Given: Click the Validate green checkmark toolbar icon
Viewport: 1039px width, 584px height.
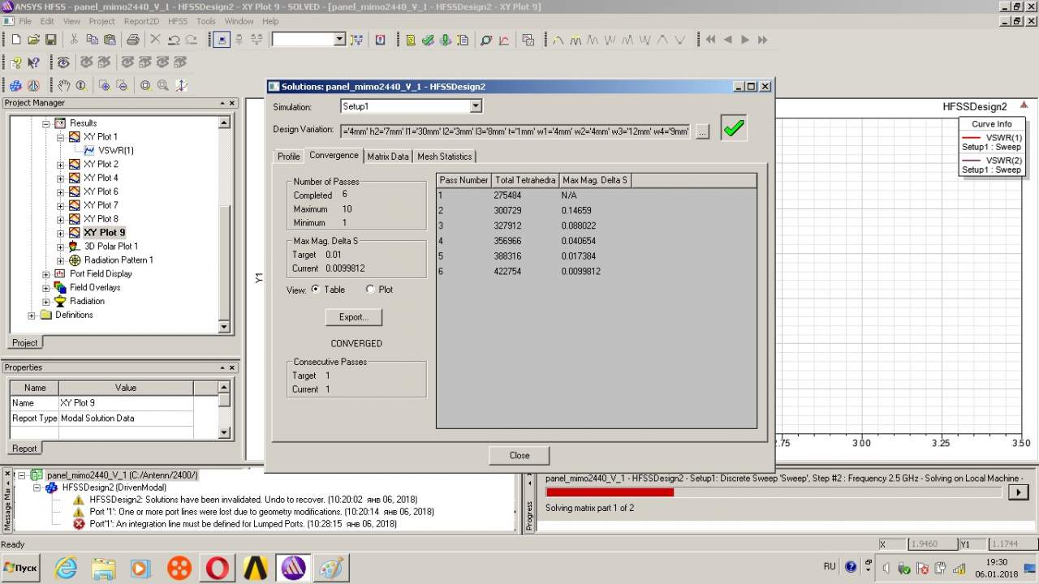Looking at the screenshot, I should [x=428, y=40].
